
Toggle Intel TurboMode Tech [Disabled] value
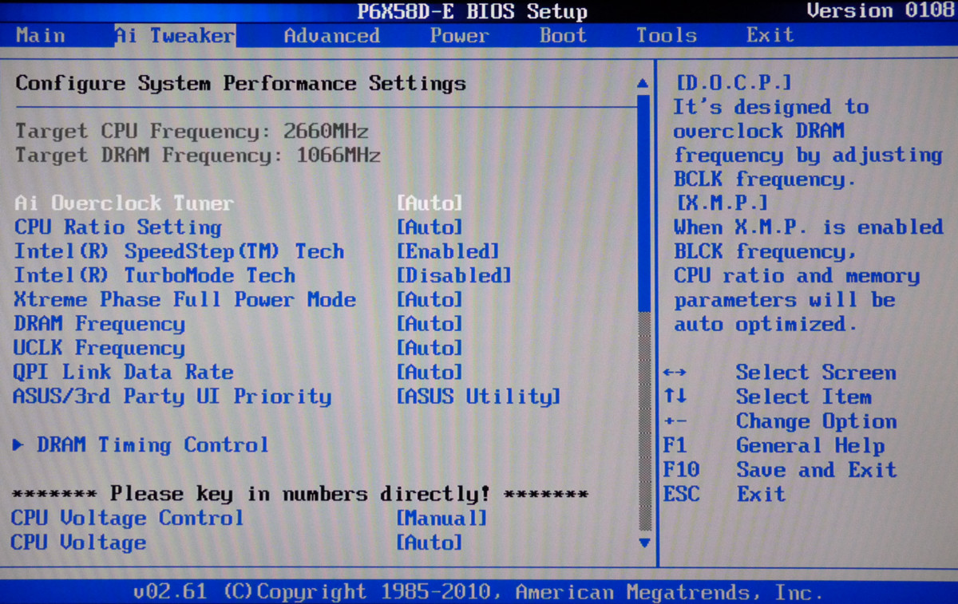pos(453,275)
